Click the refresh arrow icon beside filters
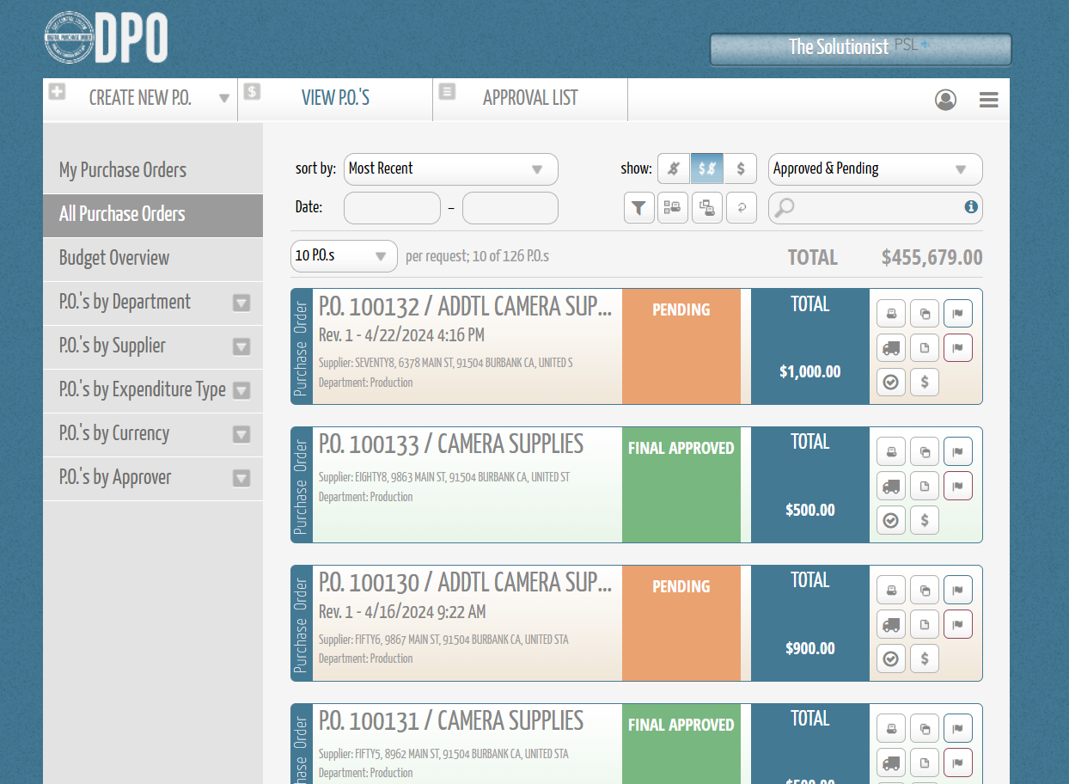This screenshot has height=784, width=1069. pos(741,208)
